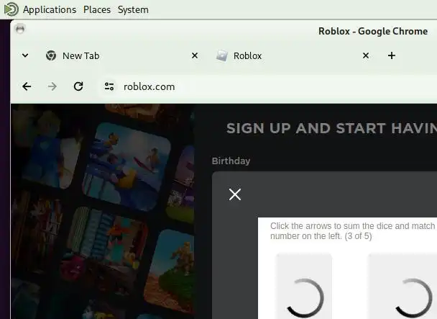The height and width of the screenshot is (319, 437).
Task: Click the 'Birthday' label
Action: [231, 161]
